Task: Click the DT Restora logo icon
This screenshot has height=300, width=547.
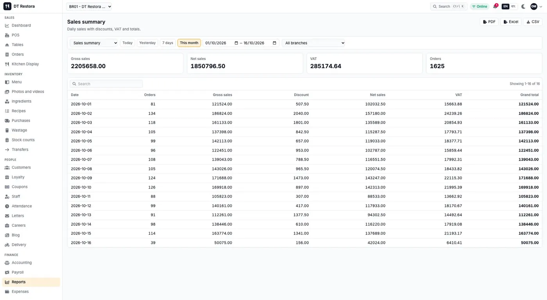Action: pos(7,6)
